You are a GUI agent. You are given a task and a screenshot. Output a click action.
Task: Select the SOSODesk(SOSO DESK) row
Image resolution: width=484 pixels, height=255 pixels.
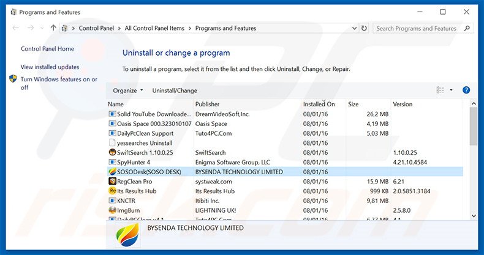(x=285, y=172)
